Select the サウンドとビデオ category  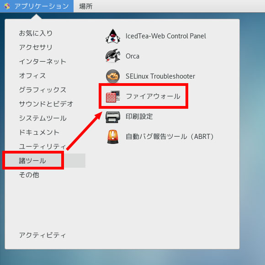click(x=46, y=104)
